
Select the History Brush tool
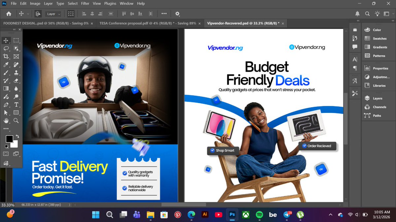click(x=6, y=81)
